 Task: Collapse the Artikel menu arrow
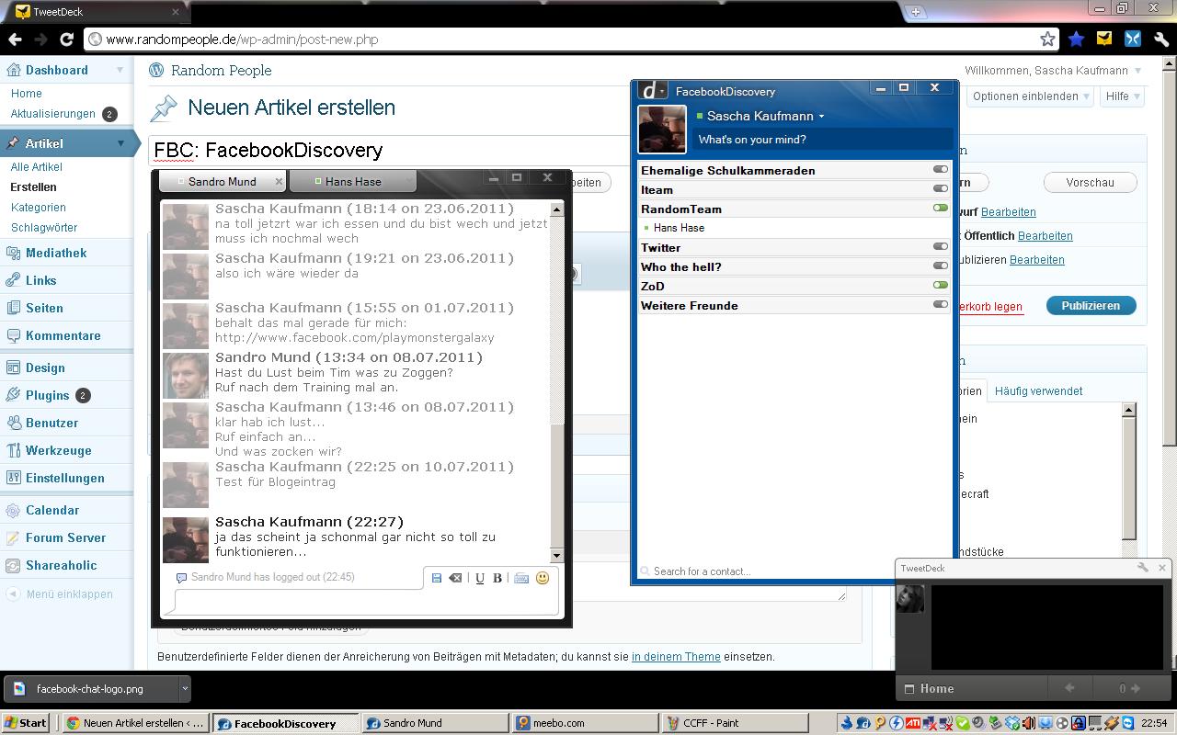point(120,143)
